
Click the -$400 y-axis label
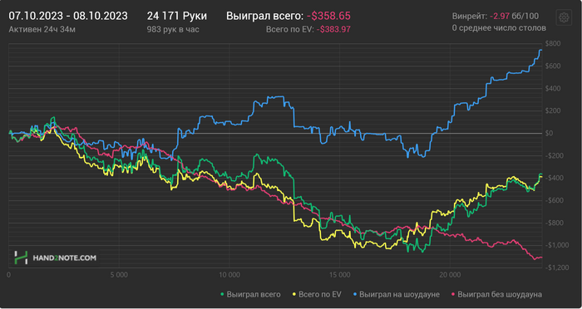click(x=554, y=178)
